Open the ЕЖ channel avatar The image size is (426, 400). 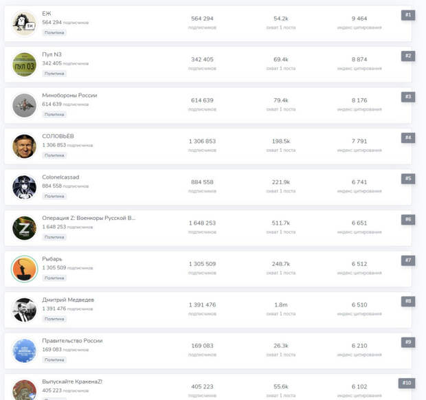[24, 23]
